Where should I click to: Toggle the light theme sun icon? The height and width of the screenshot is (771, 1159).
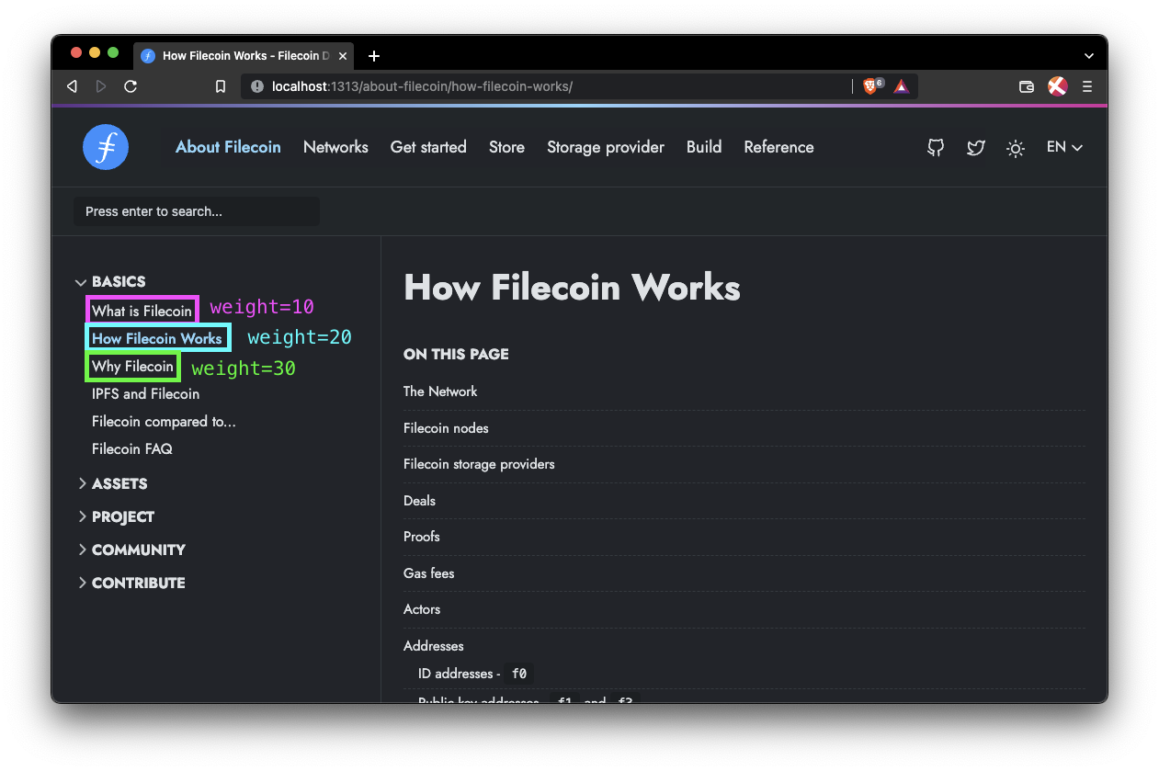[x=1016, y=148]
